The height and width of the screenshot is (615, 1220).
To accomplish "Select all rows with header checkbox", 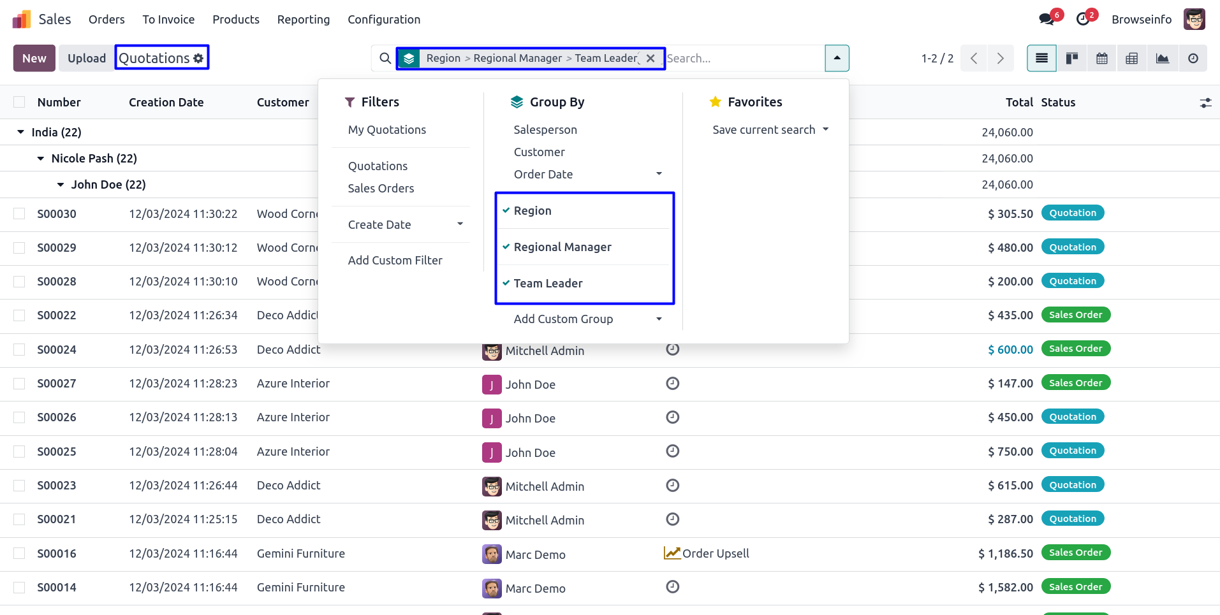I will [19, 102].
